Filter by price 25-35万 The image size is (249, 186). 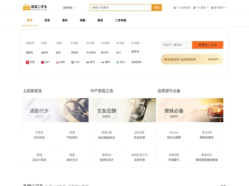[x=120, y=43]
